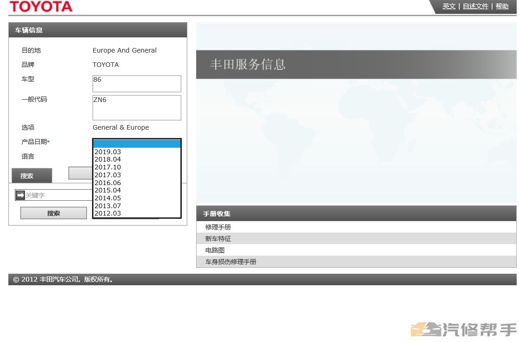This screenshot has height=342, width=519.
Task: Select model 86 in 车型 list box
Action: (137, 79)
